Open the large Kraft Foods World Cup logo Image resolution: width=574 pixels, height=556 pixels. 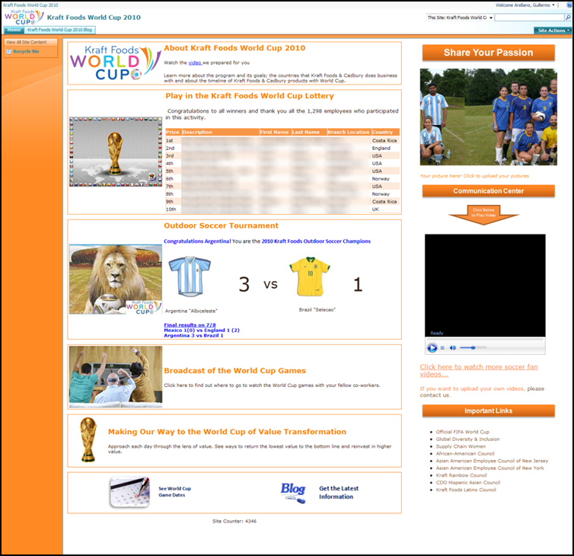tap(115, 63)
